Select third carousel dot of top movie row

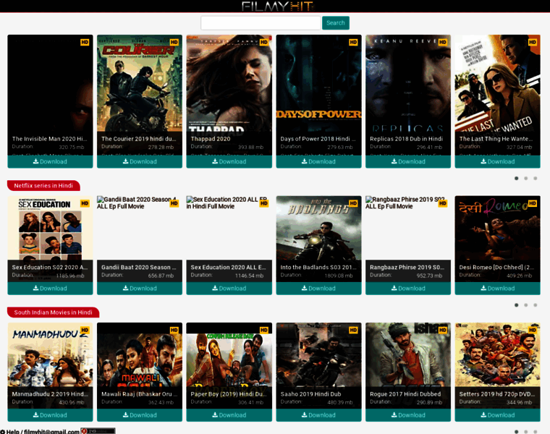(x=536, y=178)
